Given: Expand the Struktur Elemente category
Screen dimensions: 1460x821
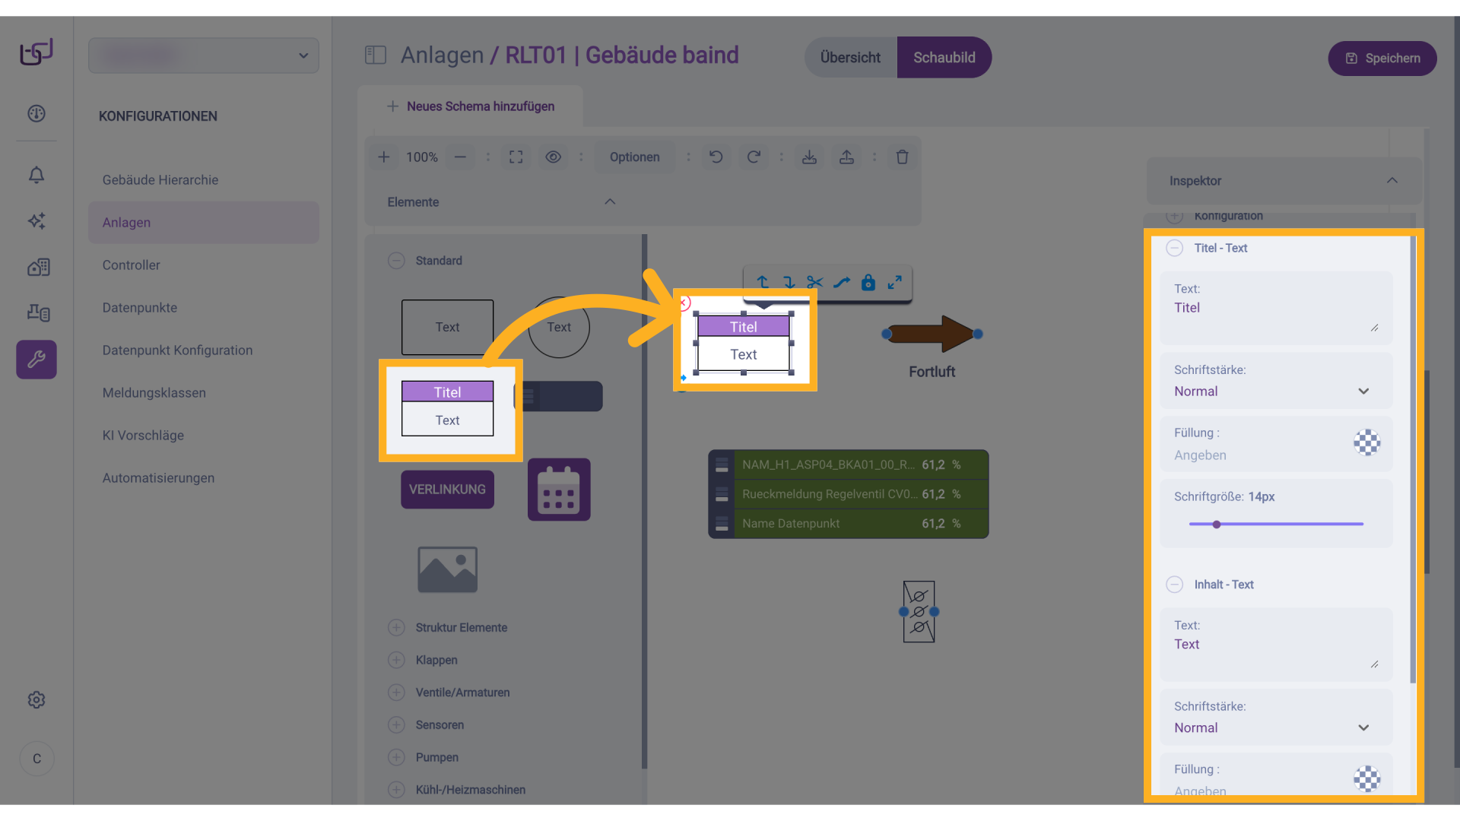Looking at the screenshot, I should [396, 628].
